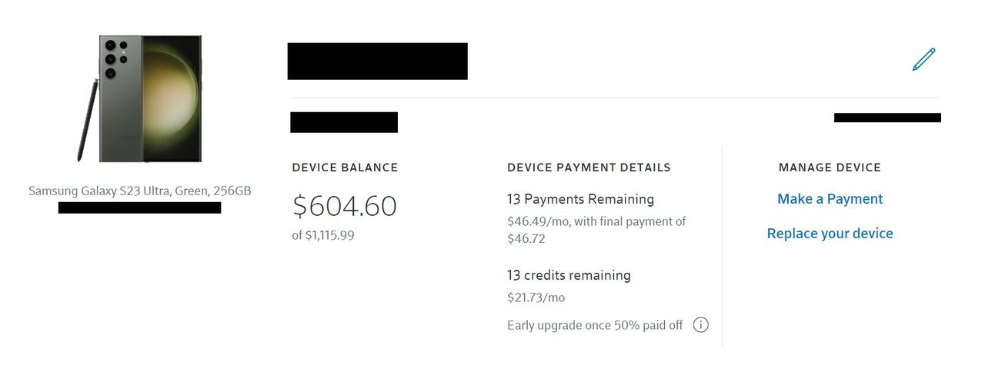The width and height of the screenshot is (985, 375).
Task: Select the Samsung Galaxy S23 Ultra device name text
Action: click(139, 191)
